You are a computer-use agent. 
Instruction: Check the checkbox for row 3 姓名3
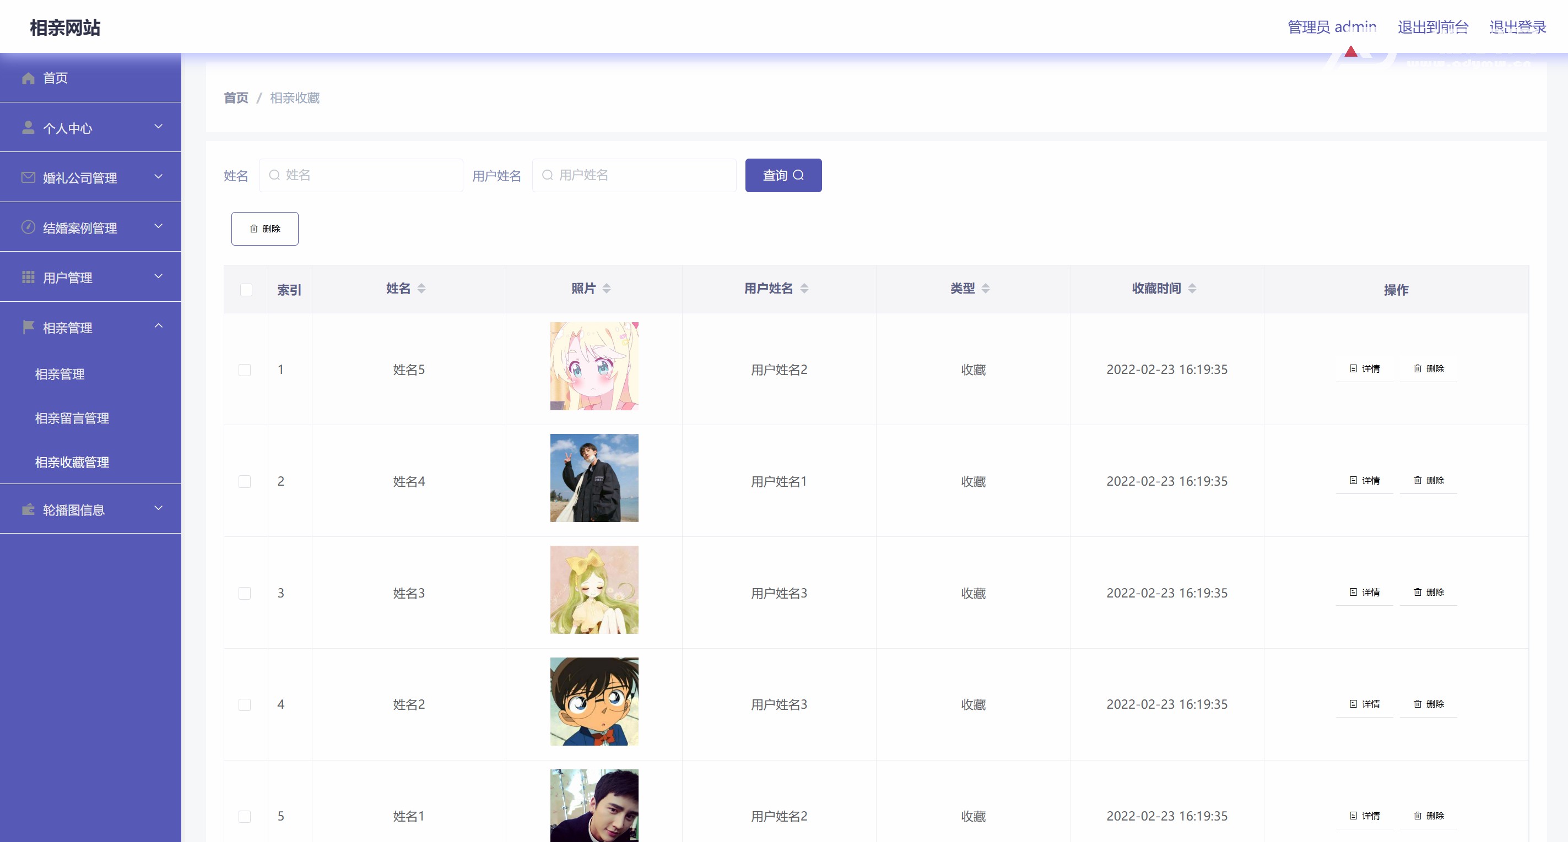[245, 593]
